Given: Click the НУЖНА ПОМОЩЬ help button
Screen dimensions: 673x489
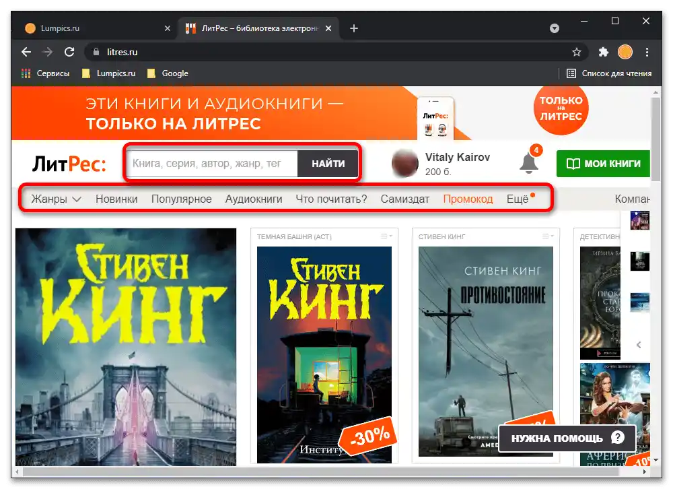Looking at the screenshot, I should click(x=567, y=438).
